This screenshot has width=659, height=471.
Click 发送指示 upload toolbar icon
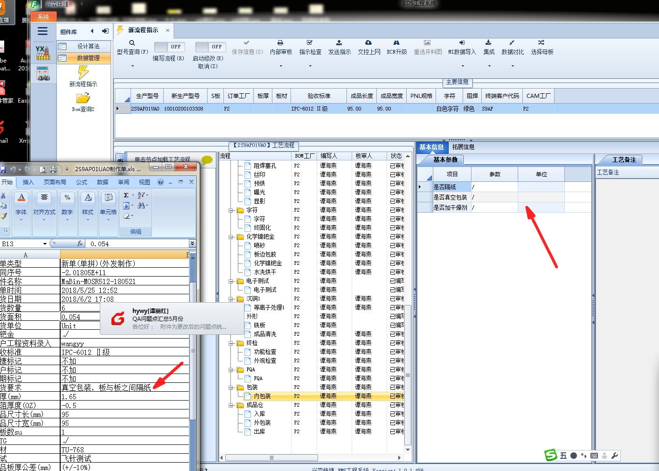coord(339,42)
